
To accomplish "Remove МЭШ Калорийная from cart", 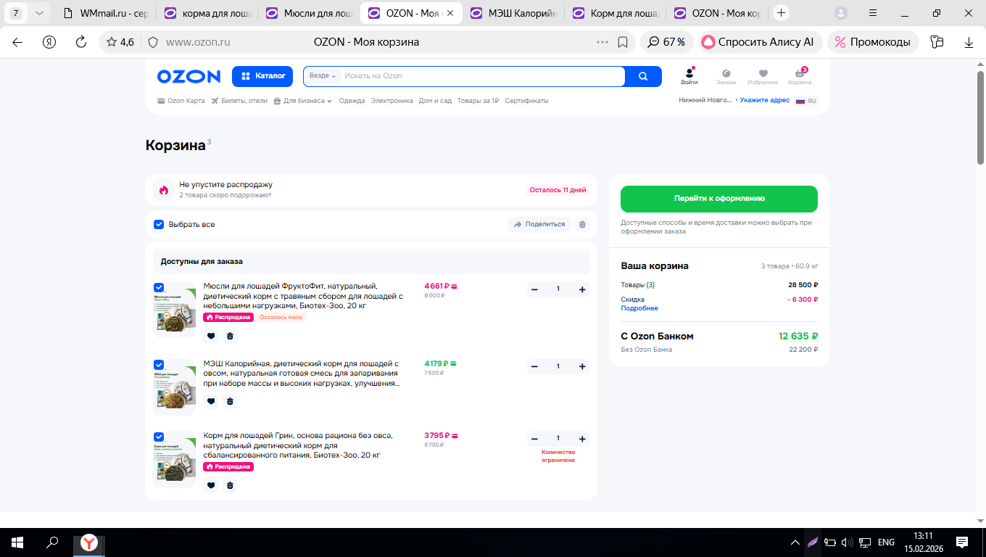I will pos(230,401).
